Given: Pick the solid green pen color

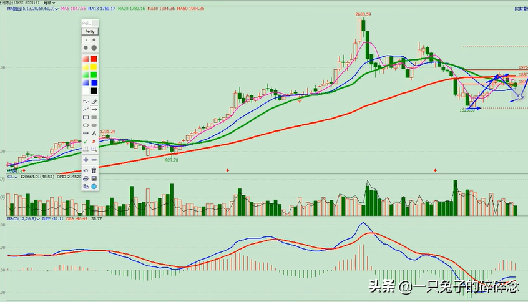Looking at the screenshot, I should tap(94, 75).
